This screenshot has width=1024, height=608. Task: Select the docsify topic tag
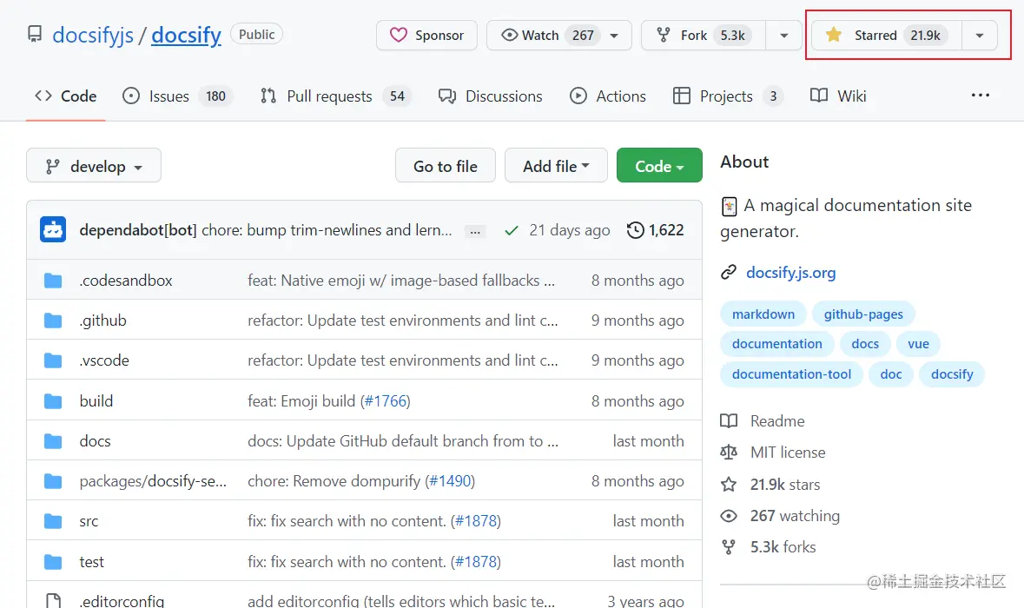click(x=952, y=374)
